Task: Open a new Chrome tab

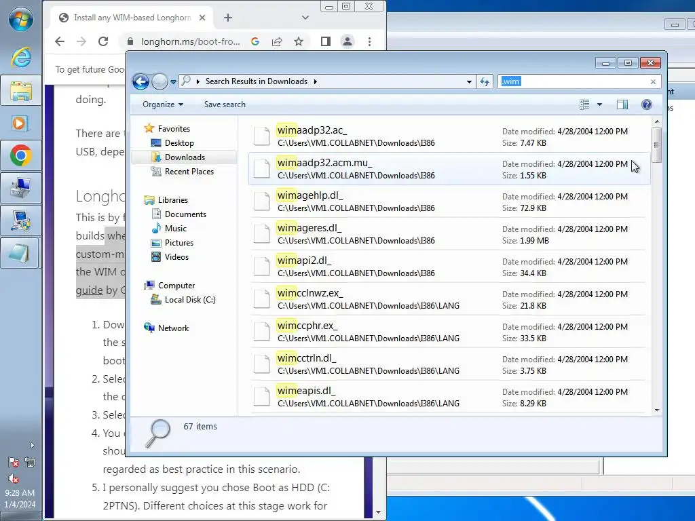Action: pos(228,18)
